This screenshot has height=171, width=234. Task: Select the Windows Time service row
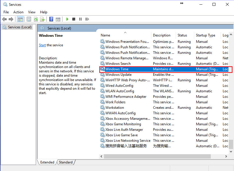[x=164, y=69]
